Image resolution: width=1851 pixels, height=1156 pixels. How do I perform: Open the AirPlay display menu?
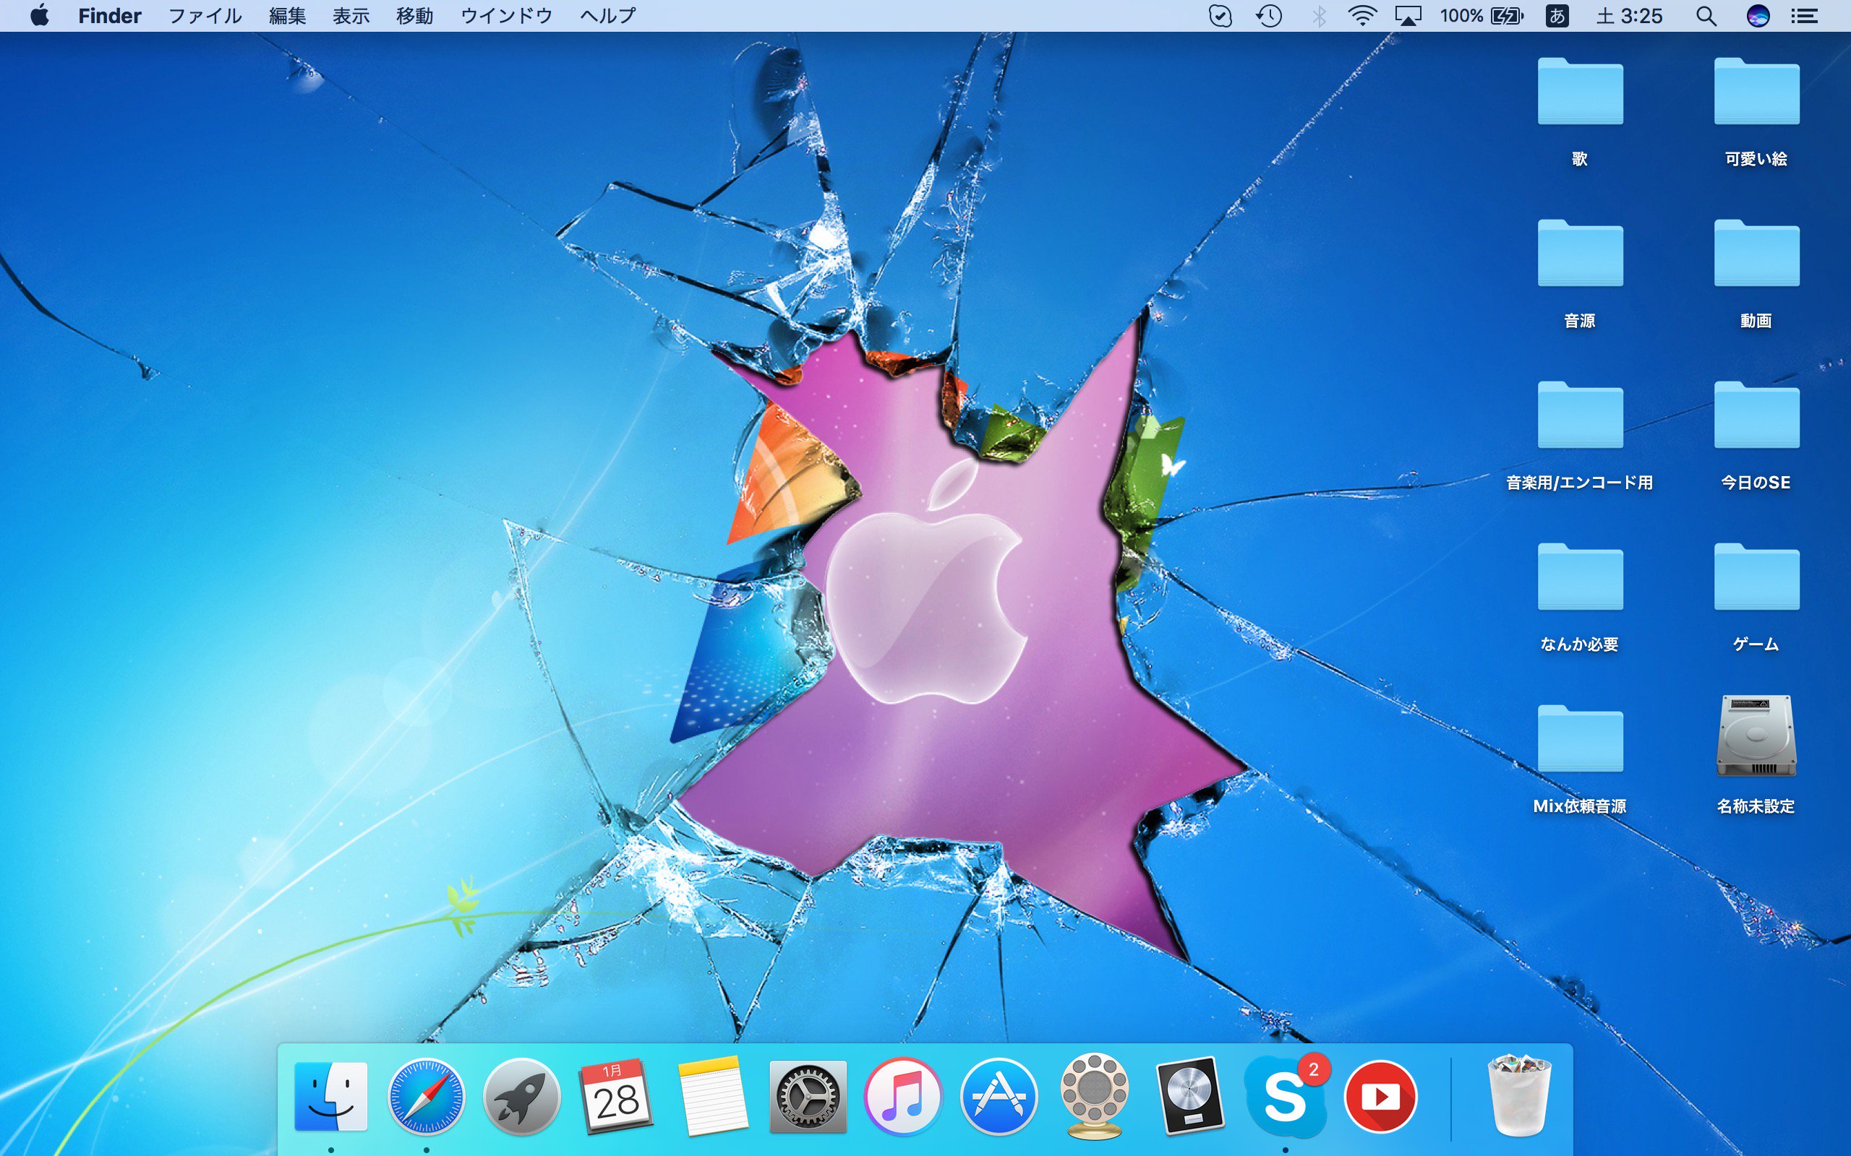(x=1408, y=15)
